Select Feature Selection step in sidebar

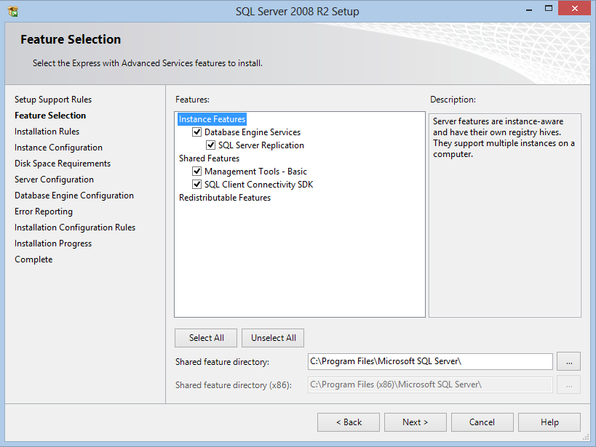pyautogui.click(x=50, y=116)
